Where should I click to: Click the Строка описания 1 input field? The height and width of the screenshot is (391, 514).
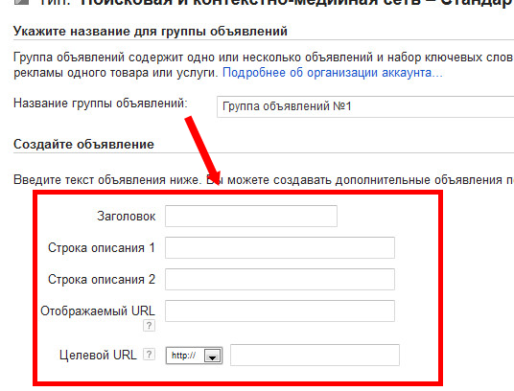(x=280, y=247)
